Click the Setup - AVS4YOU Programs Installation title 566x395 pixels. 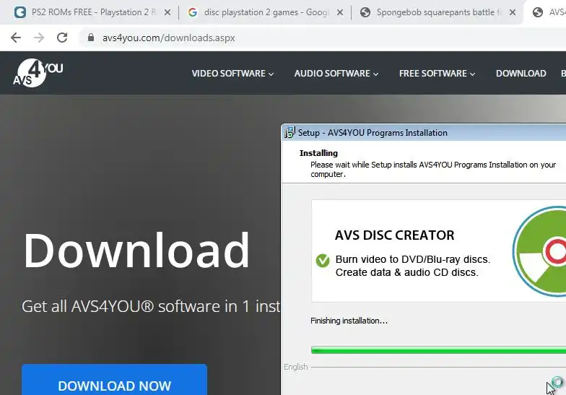[373, 133]
